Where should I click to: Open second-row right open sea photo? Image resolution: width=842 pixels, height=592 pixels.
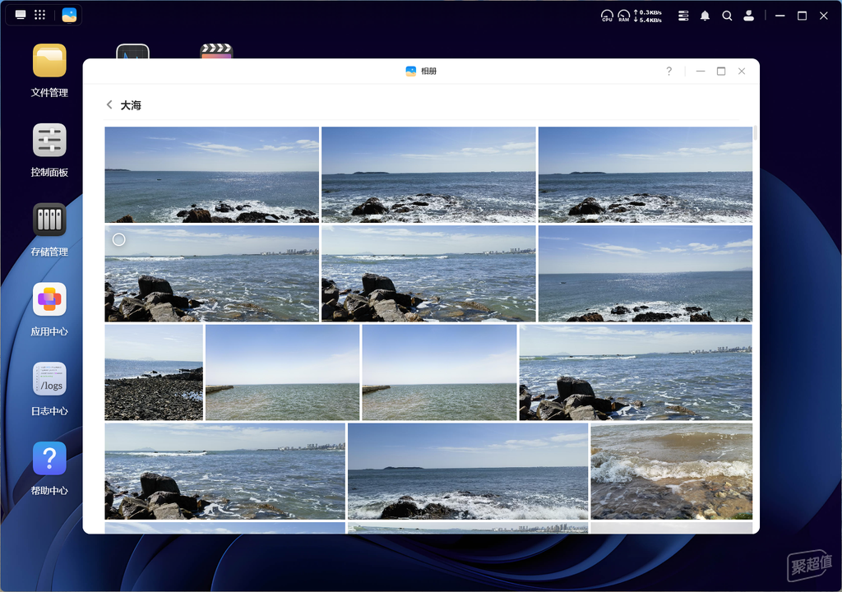tap(645, 274)
